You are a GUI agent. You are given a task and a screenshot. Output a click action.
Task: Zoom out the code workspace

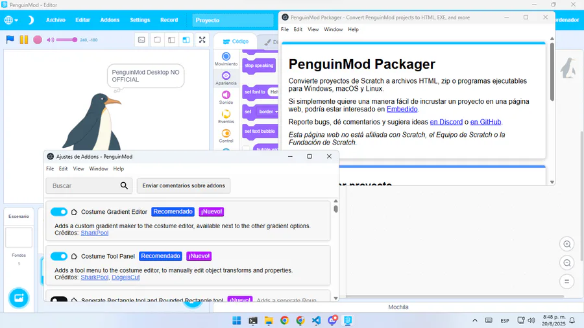pos(567,263)
